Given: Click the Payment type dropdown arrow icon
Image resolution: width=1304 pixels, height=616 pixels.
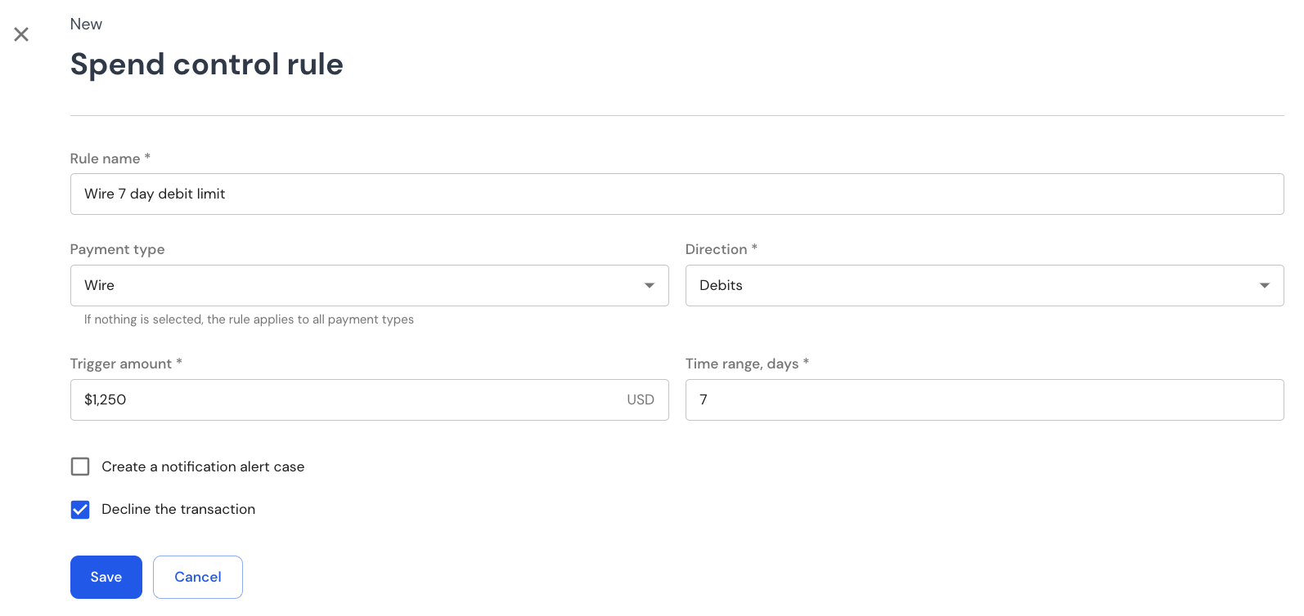Looking at the screenshot, I should (x=650, y=285).
